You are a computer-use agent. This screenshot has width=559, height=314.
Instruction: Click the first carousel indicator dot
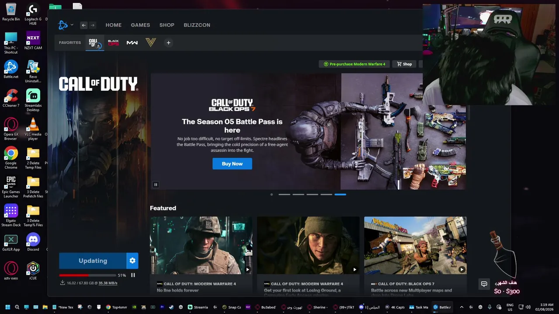(x=272, y=195)
